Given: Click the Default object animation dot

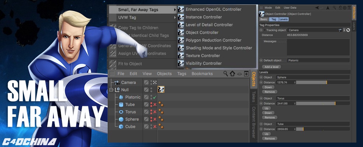Looking at the screenshot, I should (261, 61).
